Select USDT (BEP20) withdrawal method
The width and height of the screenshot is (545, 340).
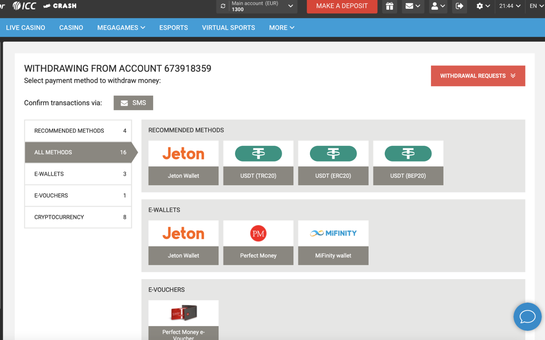408,163
